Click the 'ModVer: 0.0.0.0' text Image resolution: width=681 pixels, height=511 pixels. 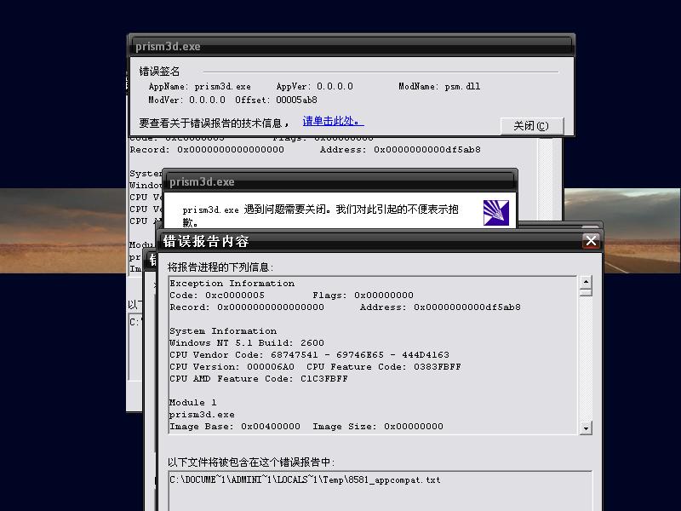[186, 100]
